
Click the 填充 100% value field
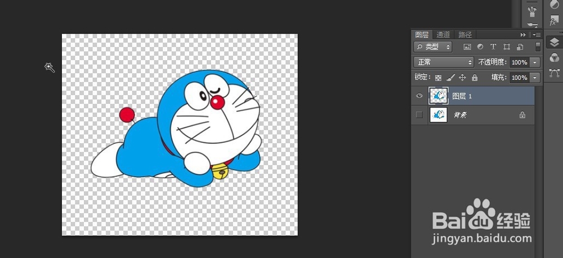[520, 78]
